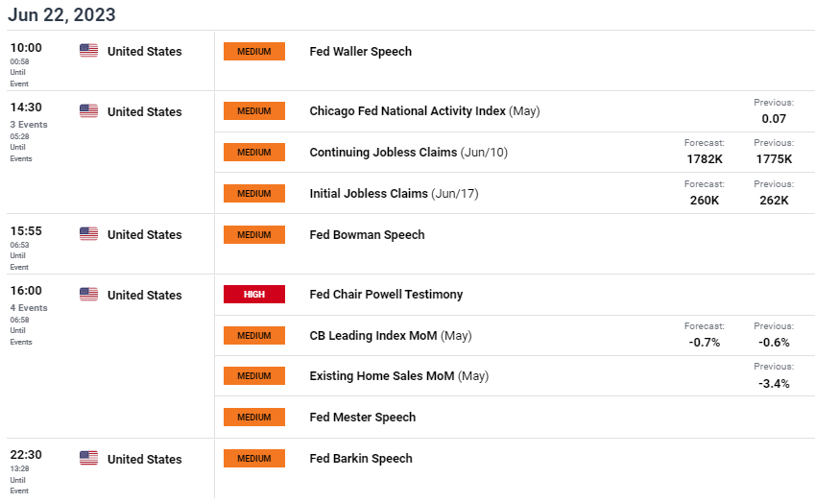Screen dimensions: 815x502
Task: Click the Jun 22, 2023 date header
Action: click(x=62, y=14)
